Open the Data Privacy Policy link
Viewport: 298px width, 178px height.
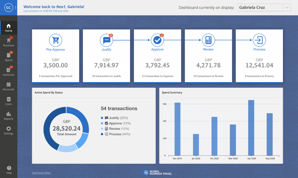(x=42, y=173)
